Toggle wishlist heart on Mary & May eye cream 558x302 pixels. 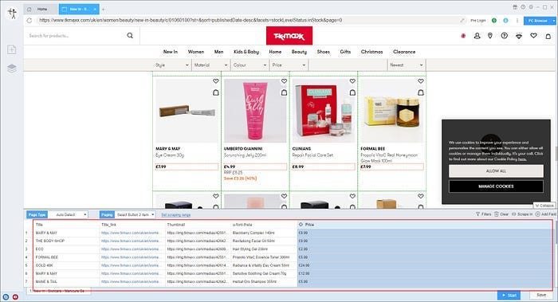[216, 81]
